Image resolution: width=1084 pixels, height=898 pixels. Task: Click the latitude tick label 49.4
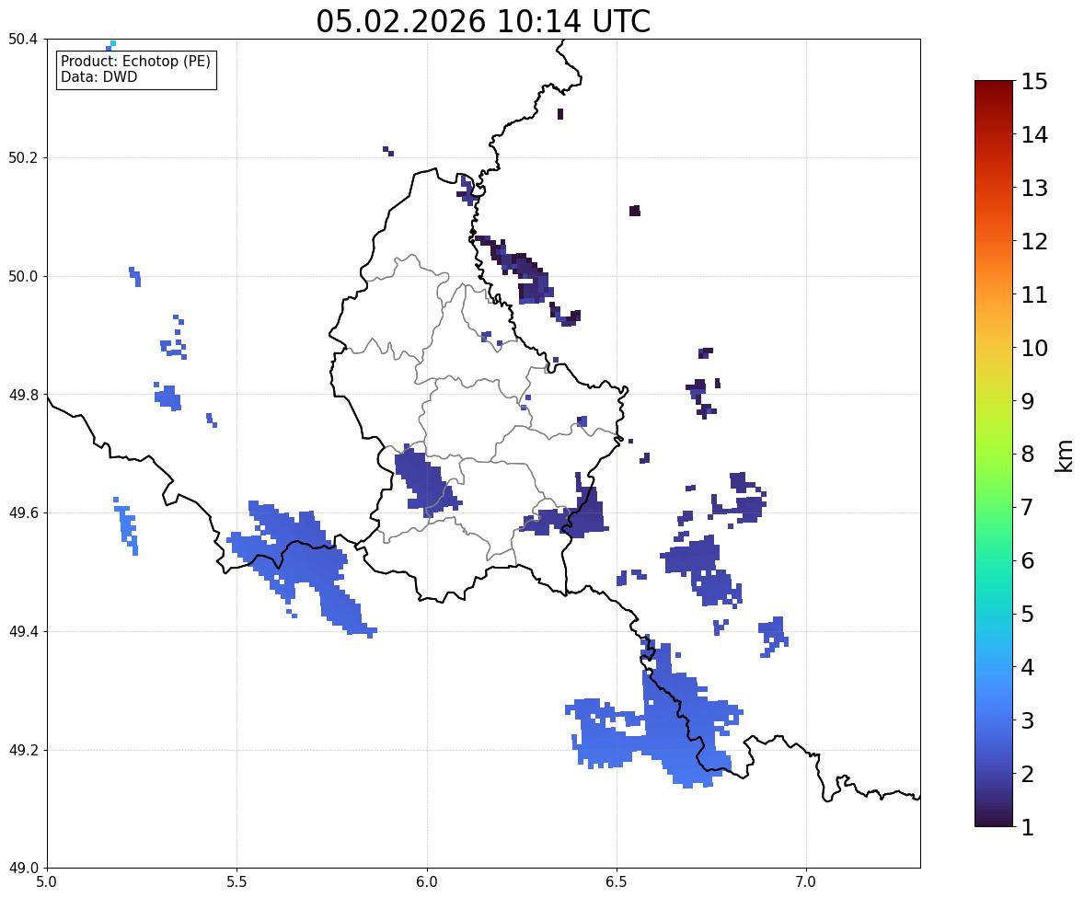pyautogui.click(x=23, y=632)
